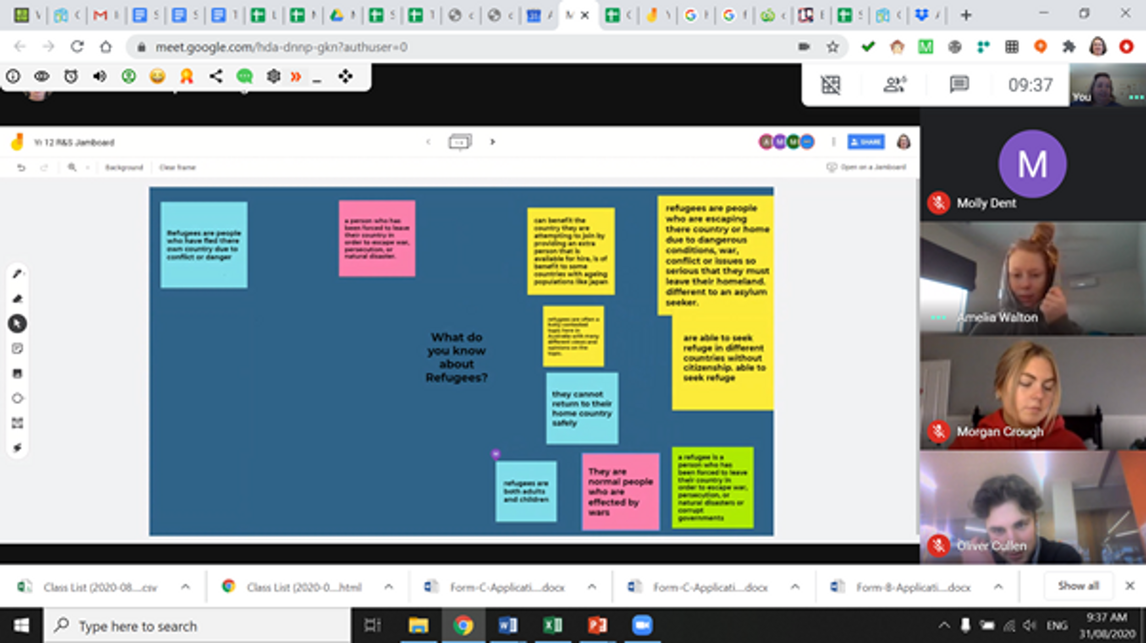Pick the sticky note tool
1146x643 pixels.
tap(17, 349)
